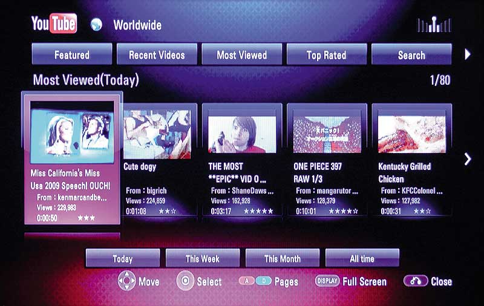Open the Most Viewed tab
Image resolution: width=484 pixels, height=306 pixels.
pyautogui.click(x=241, y=54)
